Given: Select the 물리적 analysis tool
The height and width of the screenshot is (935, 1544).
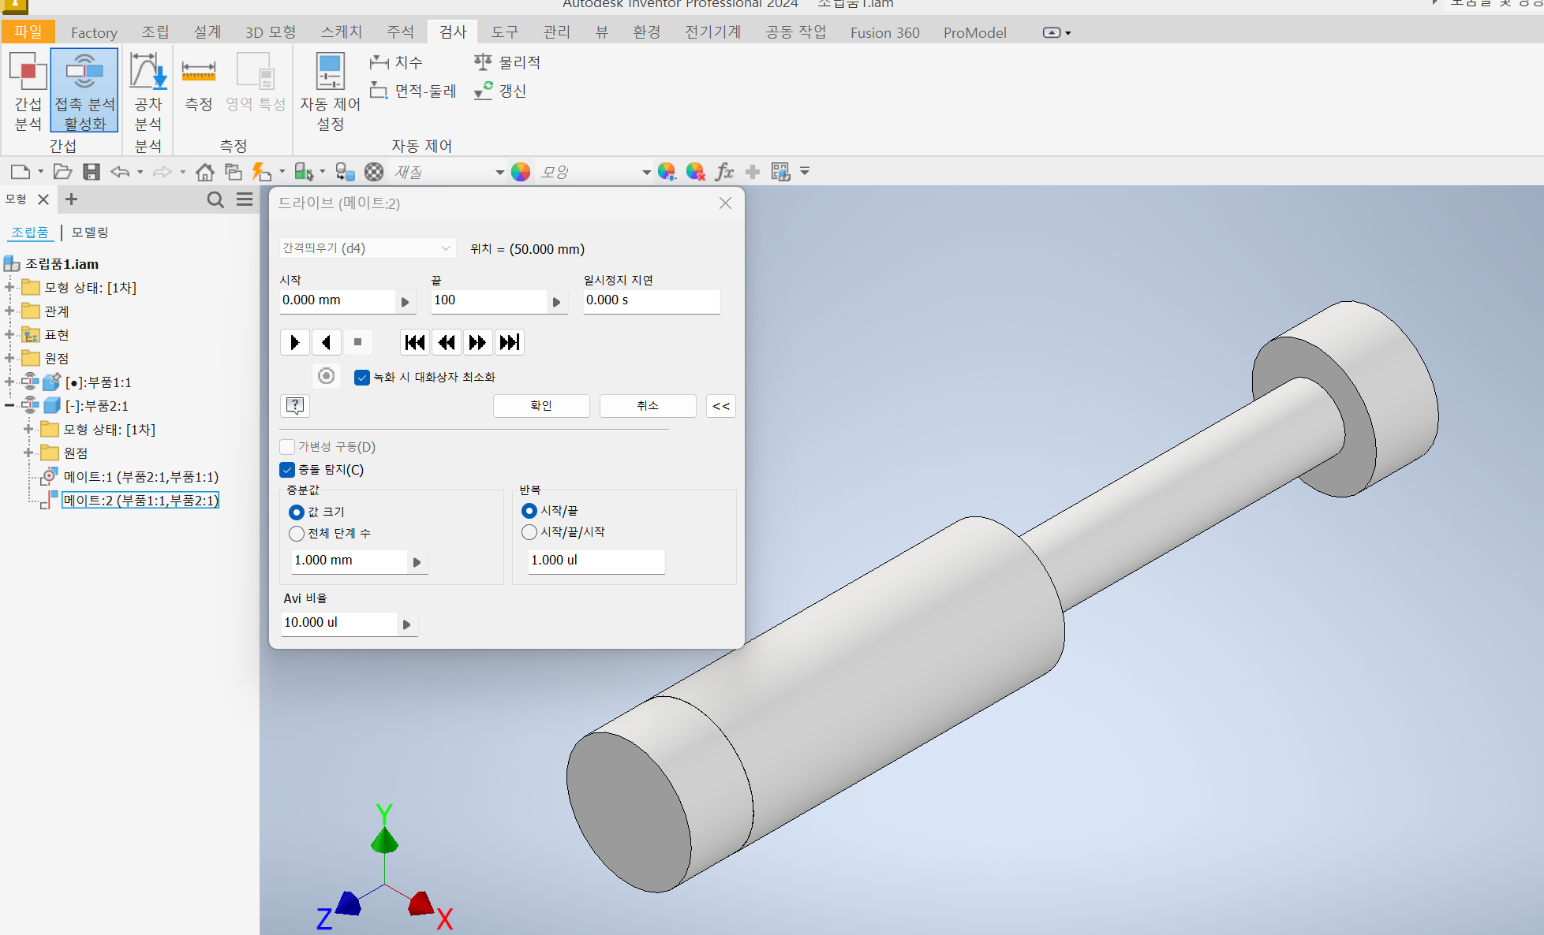Looking at the screenshot, I should coord(507,61).
